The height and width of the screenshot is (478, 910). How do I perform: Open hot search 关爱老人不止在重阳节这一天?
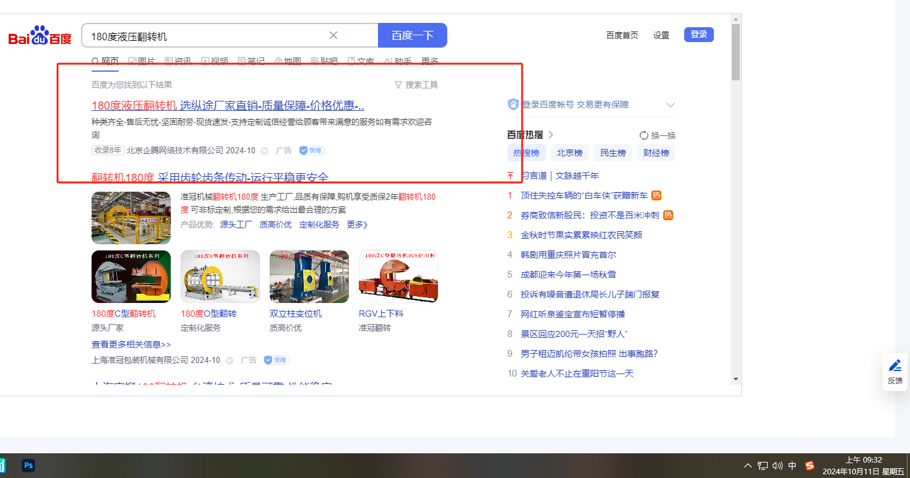pyautogui.click(x=577, y=373)
